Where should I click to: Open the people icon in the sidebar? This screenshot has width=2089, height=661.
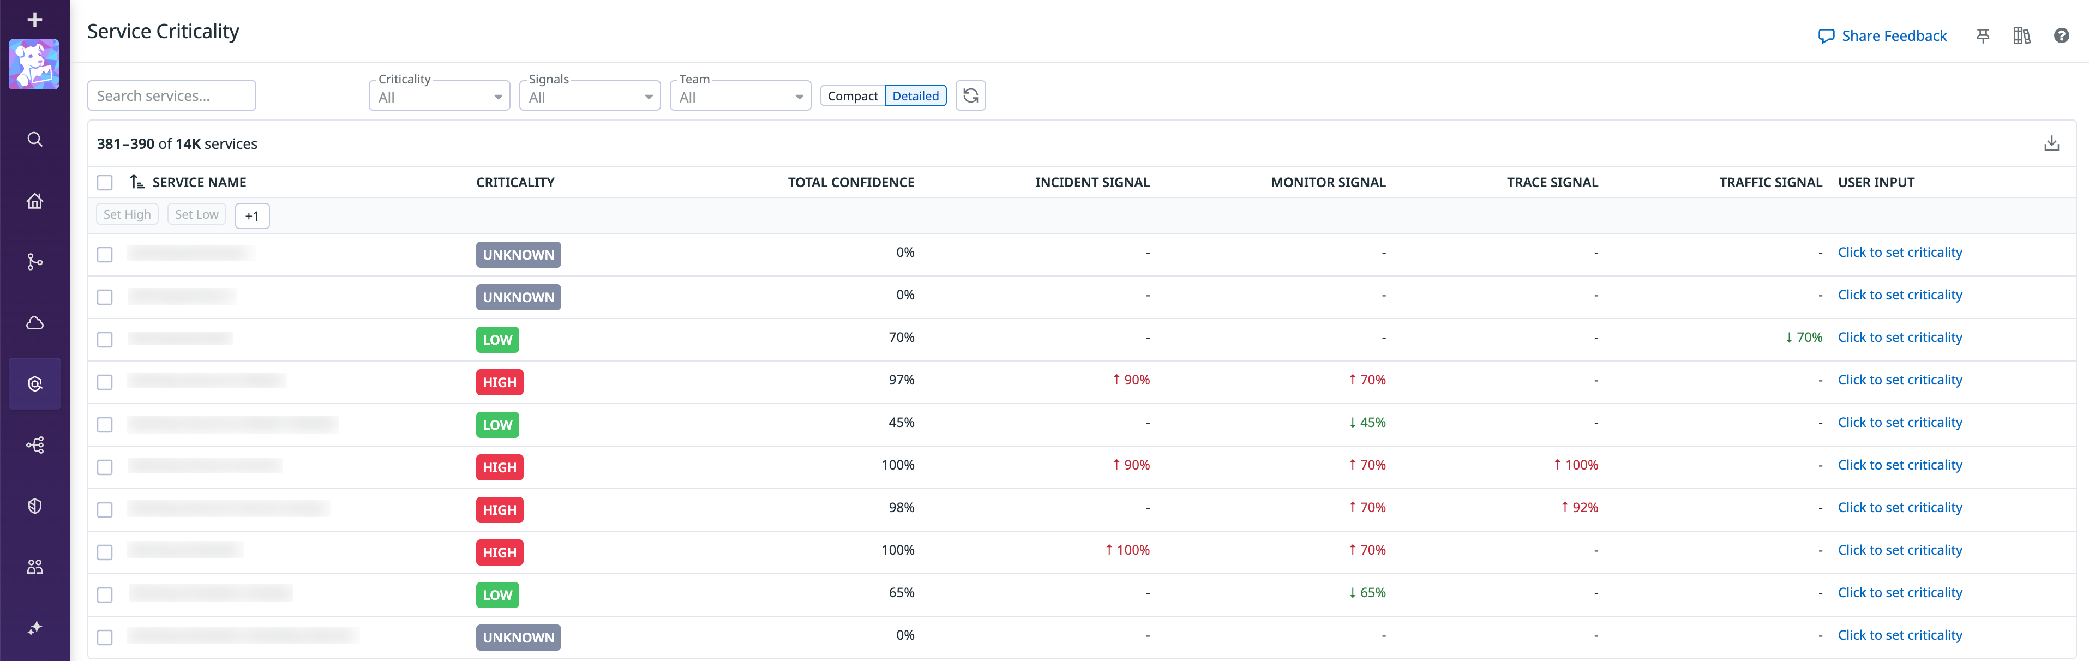click(x=34, y=567)
